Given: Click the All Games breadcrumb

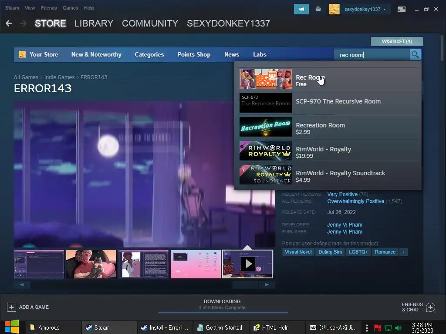Looking at the screenshot, I should click(26, 77).
